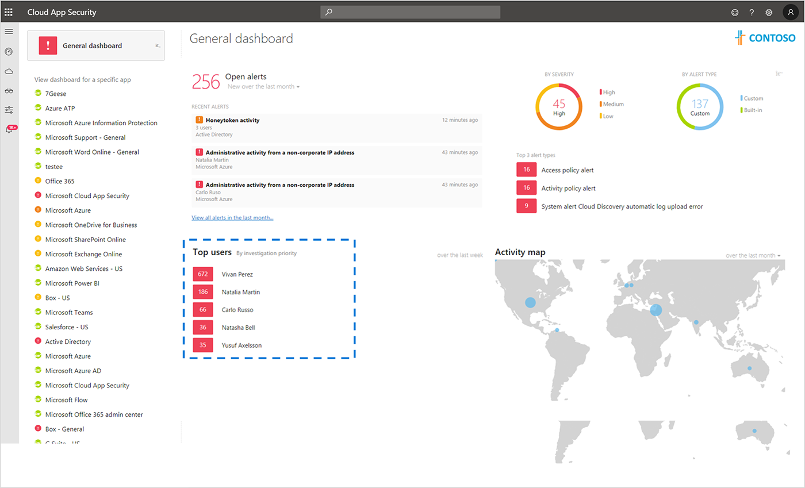Open the Alerts bell icon
Screen dimensions: 805x488
(9, 129)
